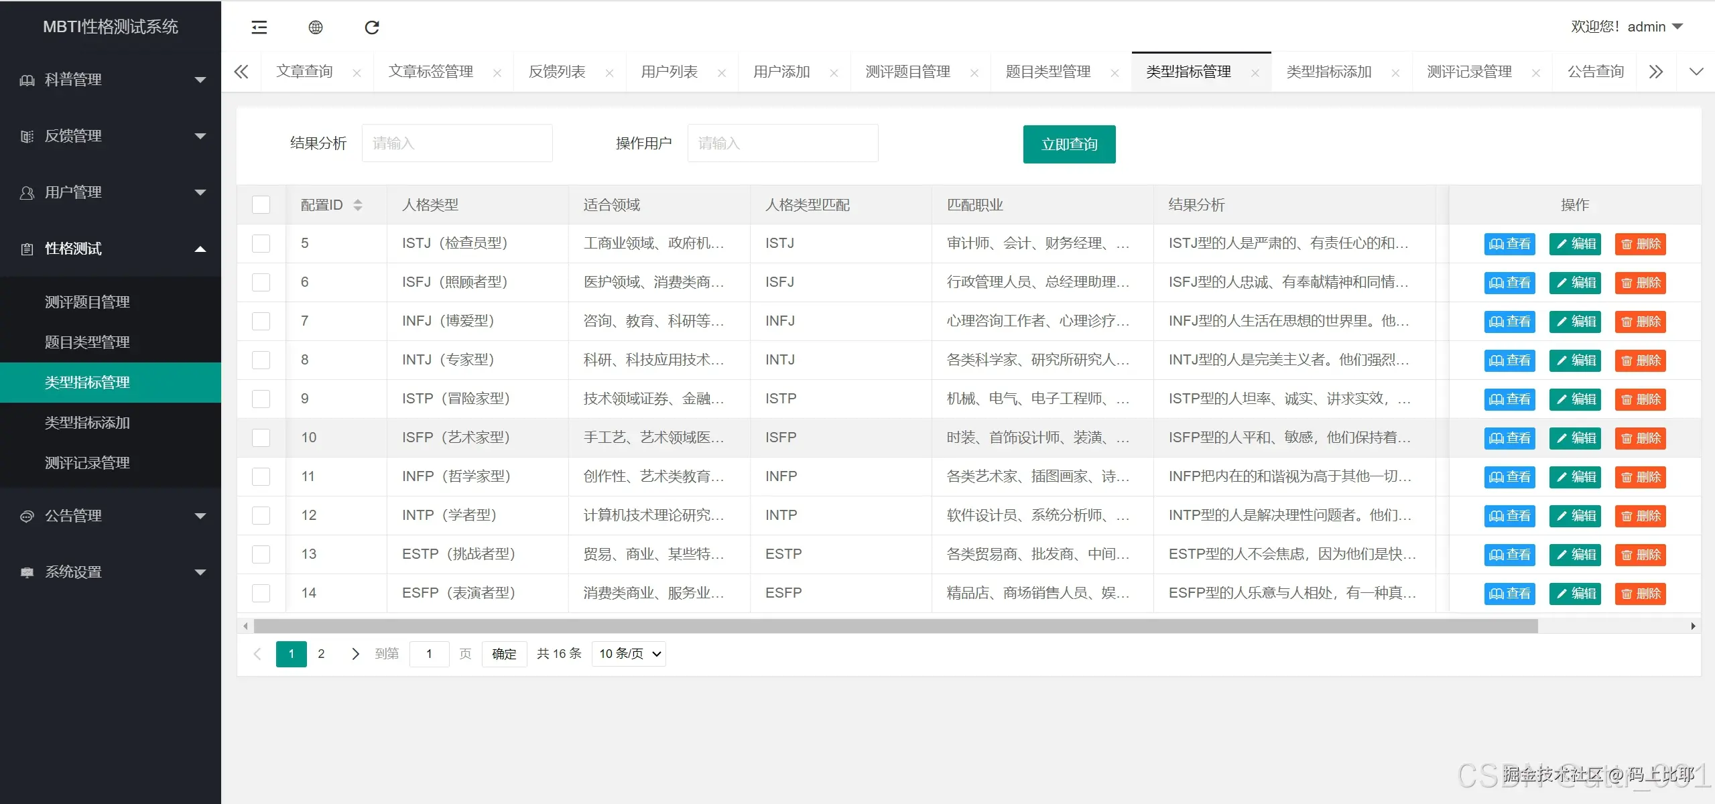This screenshot has height=804, width=1715.
Task: Open the tab options chevron dropdown
Action: [1696, 72]
